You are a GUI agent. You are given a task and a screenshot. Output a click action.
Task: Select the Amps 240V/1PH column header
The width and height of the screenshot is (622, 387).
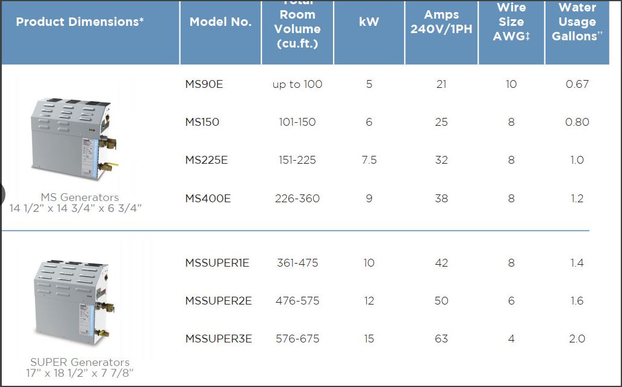441,22
